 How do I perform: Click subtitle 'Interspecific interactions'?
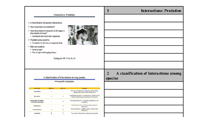click(64, 81)
